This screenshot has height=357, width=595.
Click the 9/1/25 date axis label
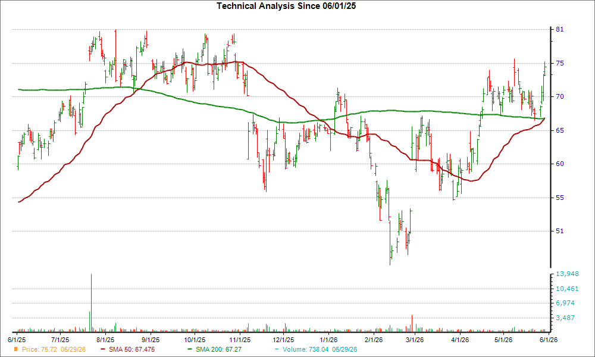[x=151, y=340]
